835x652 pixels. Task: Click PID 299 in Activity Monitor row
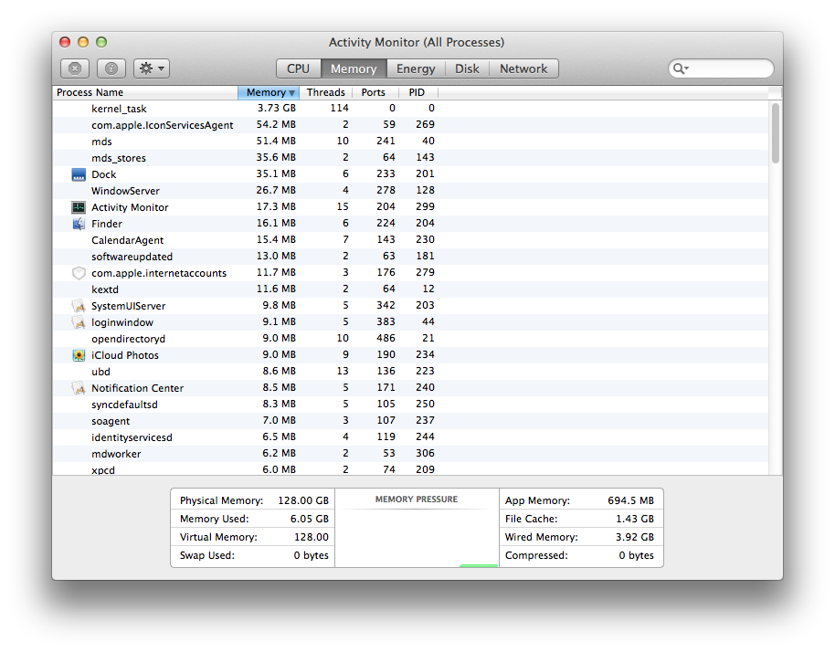pos(425,206)
